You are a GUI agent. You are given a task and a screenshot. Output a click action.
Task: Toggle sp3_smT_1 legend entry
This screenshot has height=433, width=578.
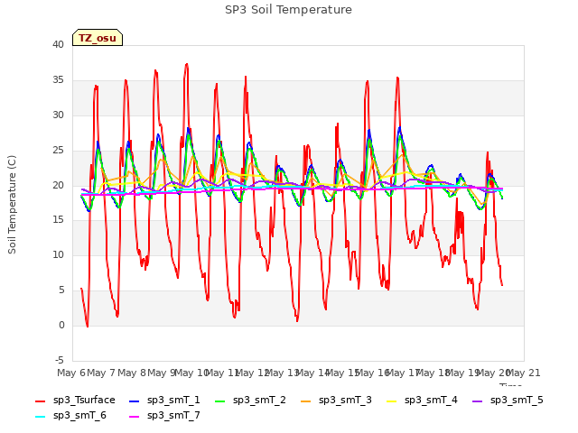point(164,401)
